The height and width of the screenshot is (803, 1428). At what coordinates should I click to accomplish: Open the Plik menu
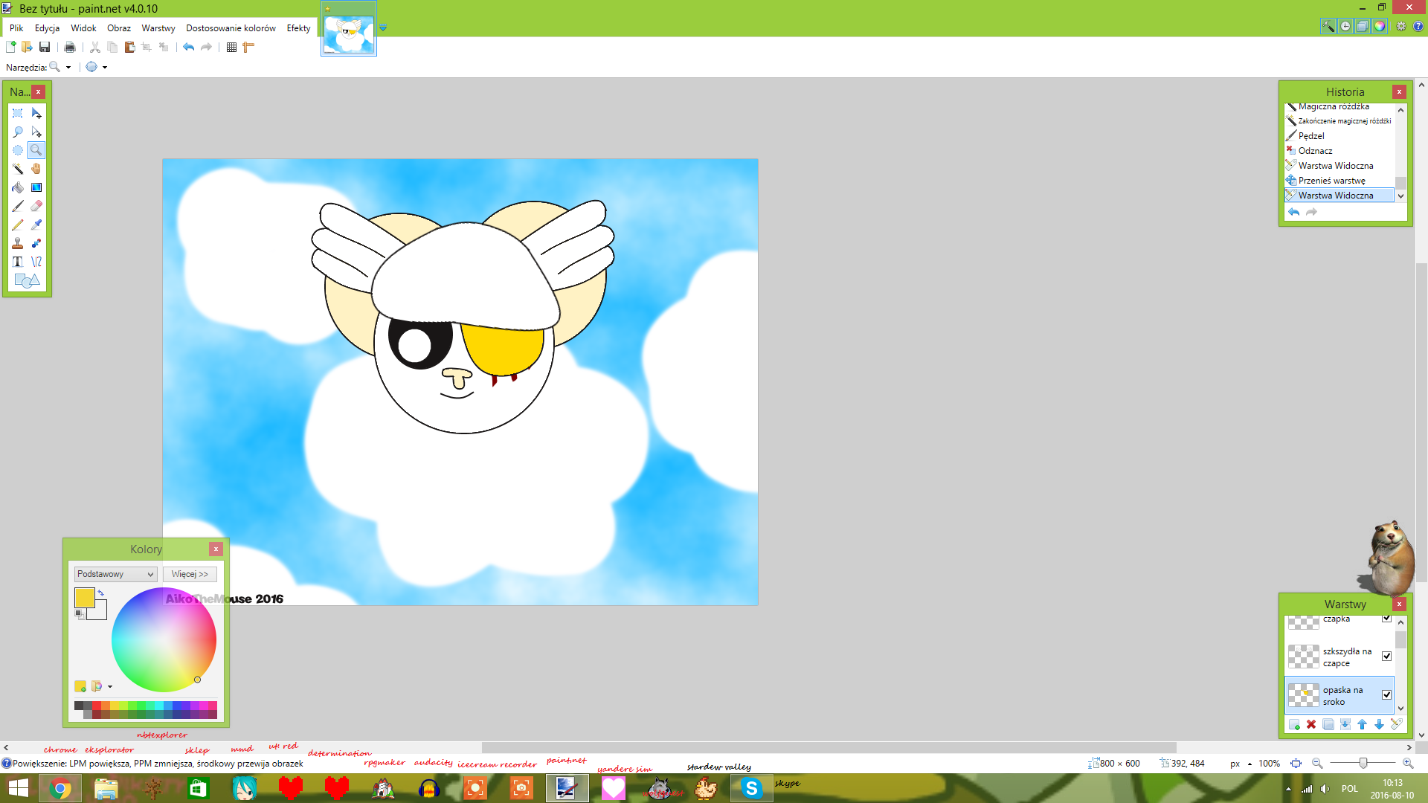(x=16, y=28)
